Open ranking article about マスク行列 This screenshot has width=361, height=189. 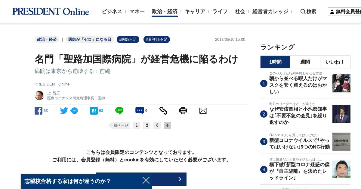(298, 85)
